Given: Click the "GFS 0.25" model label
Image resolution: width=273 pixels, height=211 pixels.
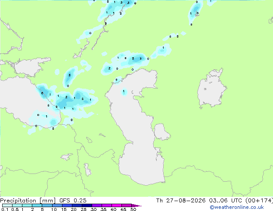Looking at the screenshot, I should point(73,201).
